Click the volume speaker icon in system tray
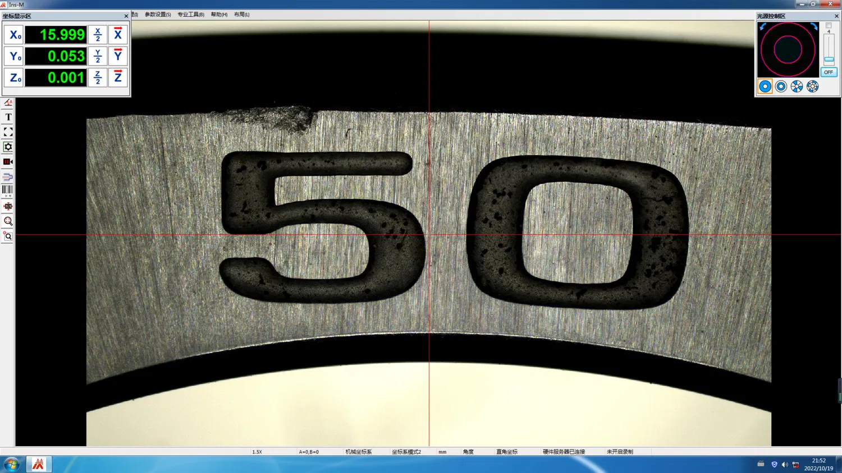The height and width of the screenshot is (473, 842). 785,465
